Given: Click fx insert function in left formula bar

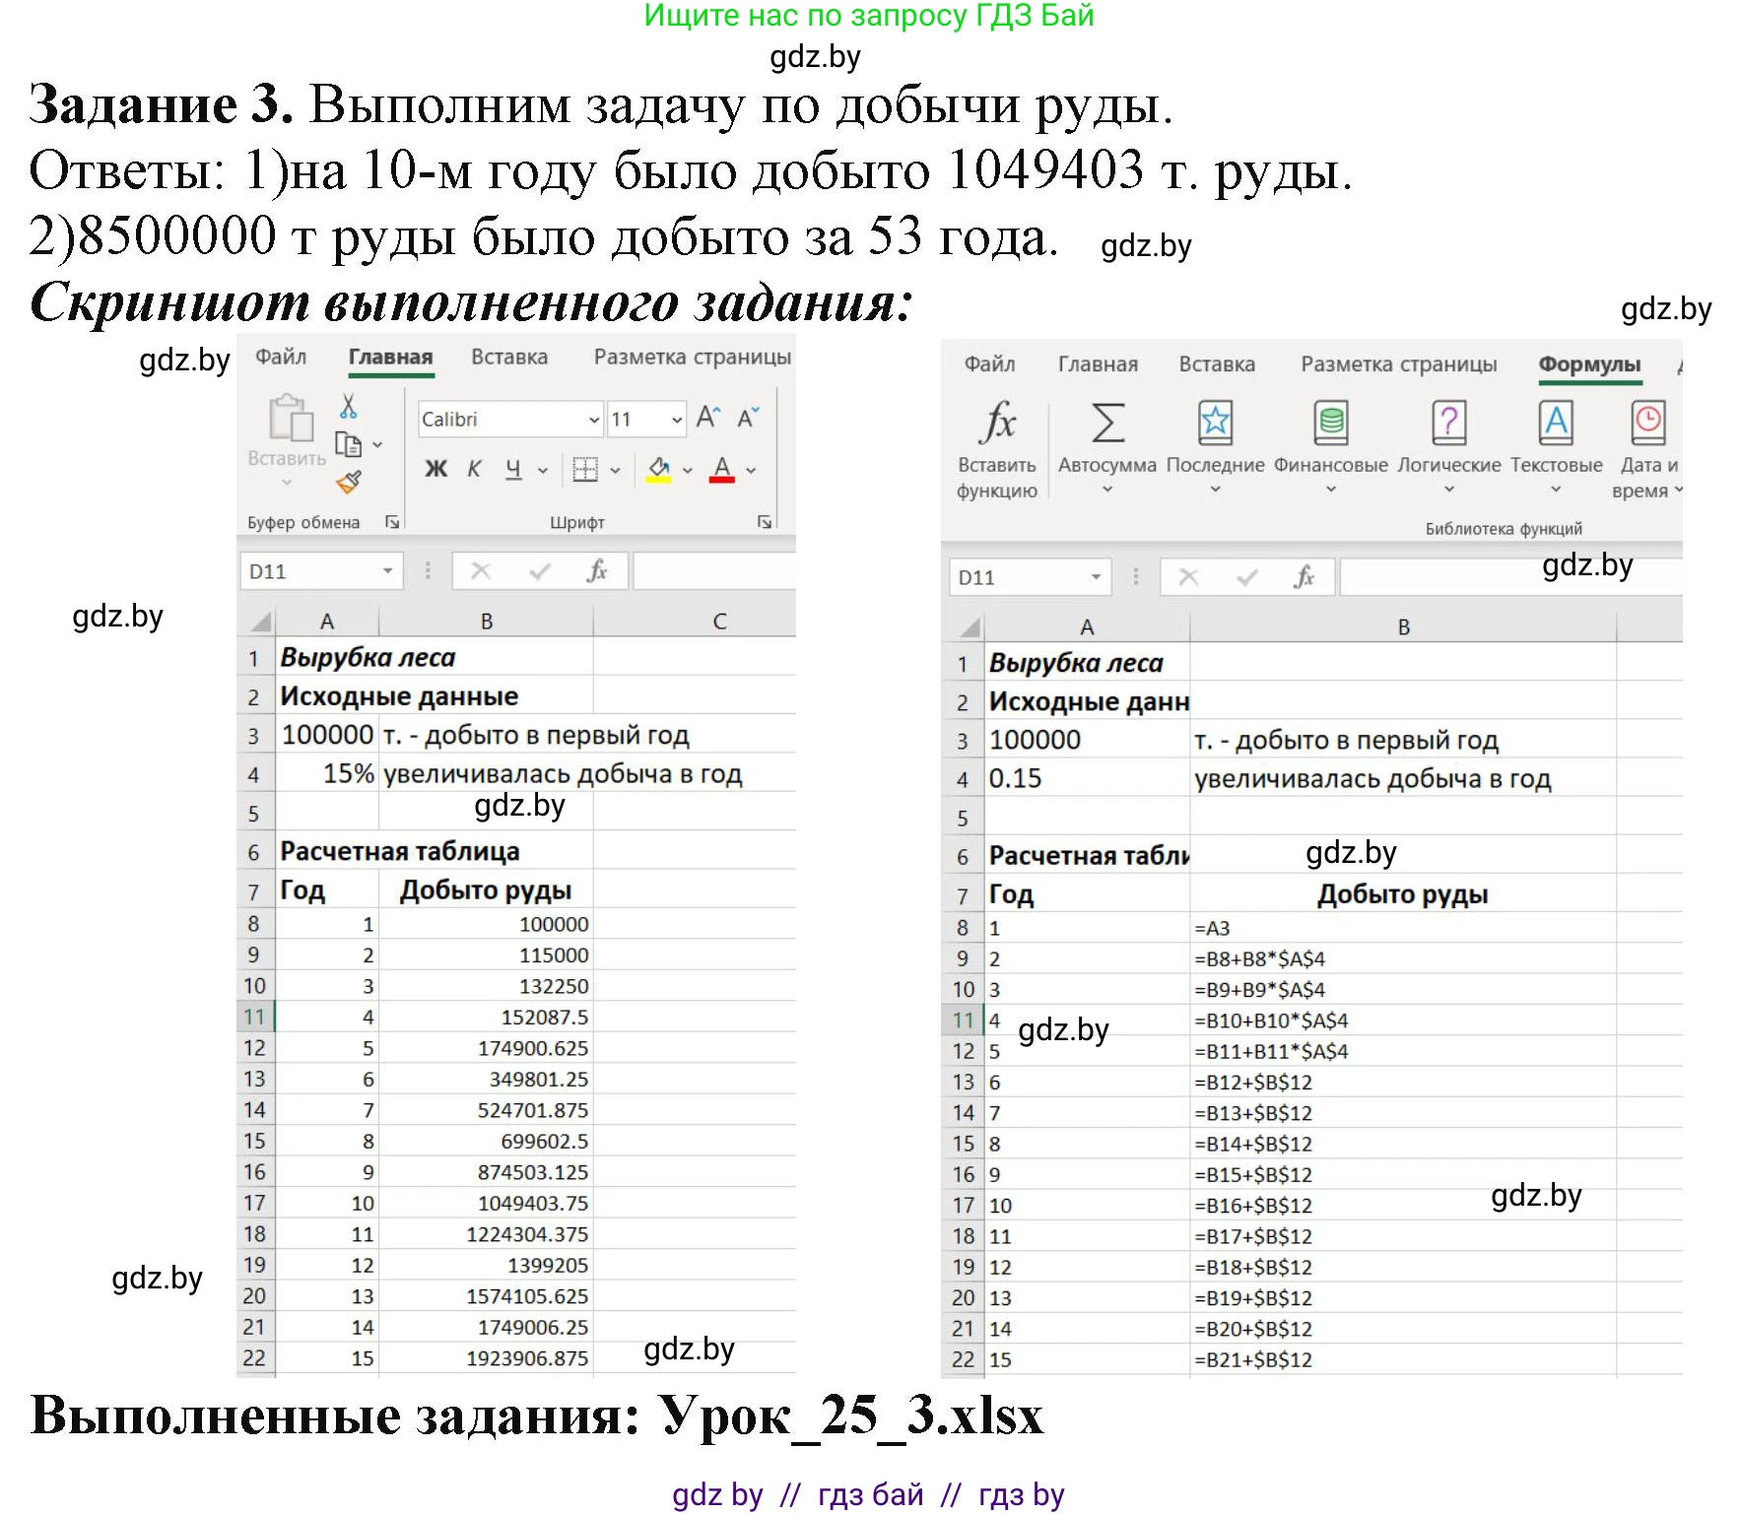Looking at the screenshot, I should 597,571.
